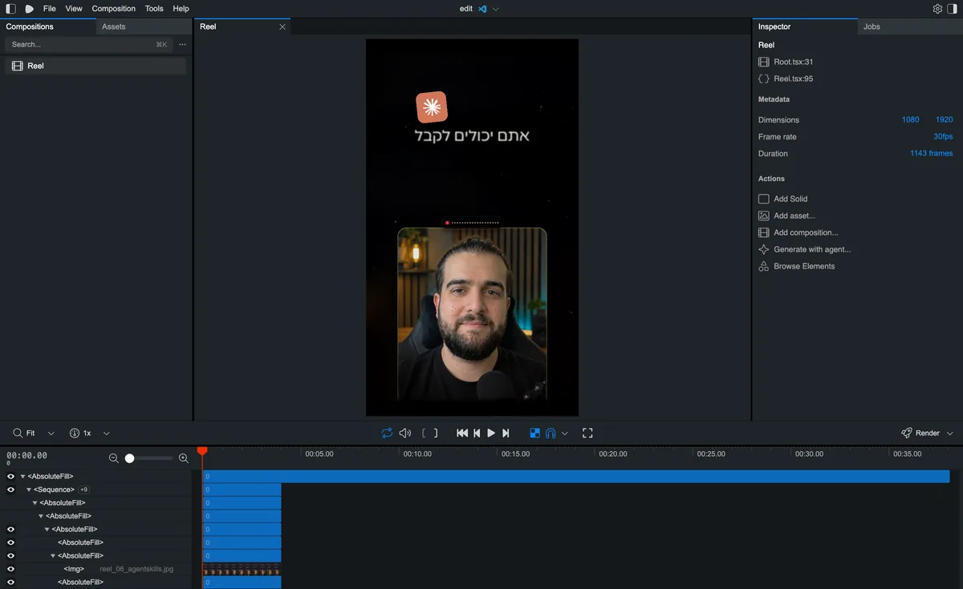Step forward one frame
Screen dimensions: 963x589
tap(506, 433)
